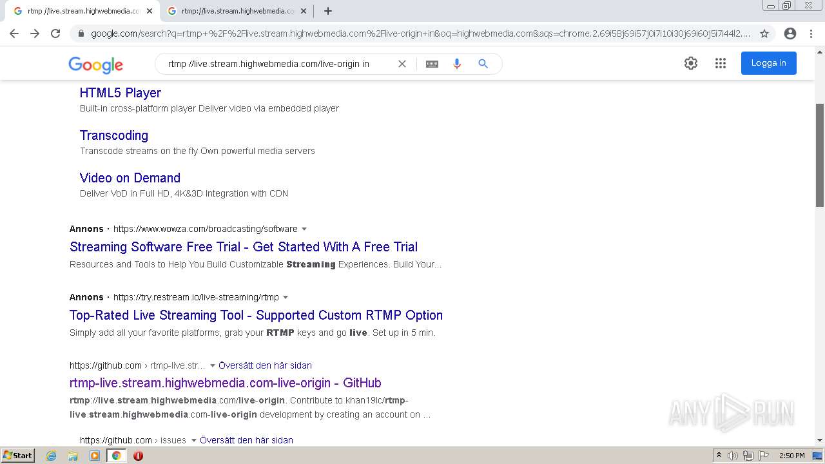Expand the restream.io ad dropdown arrow
Viewport: 825px width, 464px height.
coord(286,297)
